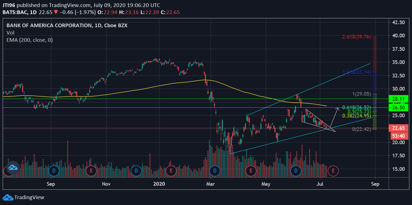The image size is (412, 205).
Task: Click the cloud icon over the volume bars
Action: (x=13, y=168)
